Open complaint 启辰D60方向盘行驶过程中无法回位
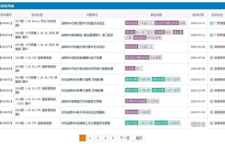 (83, 47)
